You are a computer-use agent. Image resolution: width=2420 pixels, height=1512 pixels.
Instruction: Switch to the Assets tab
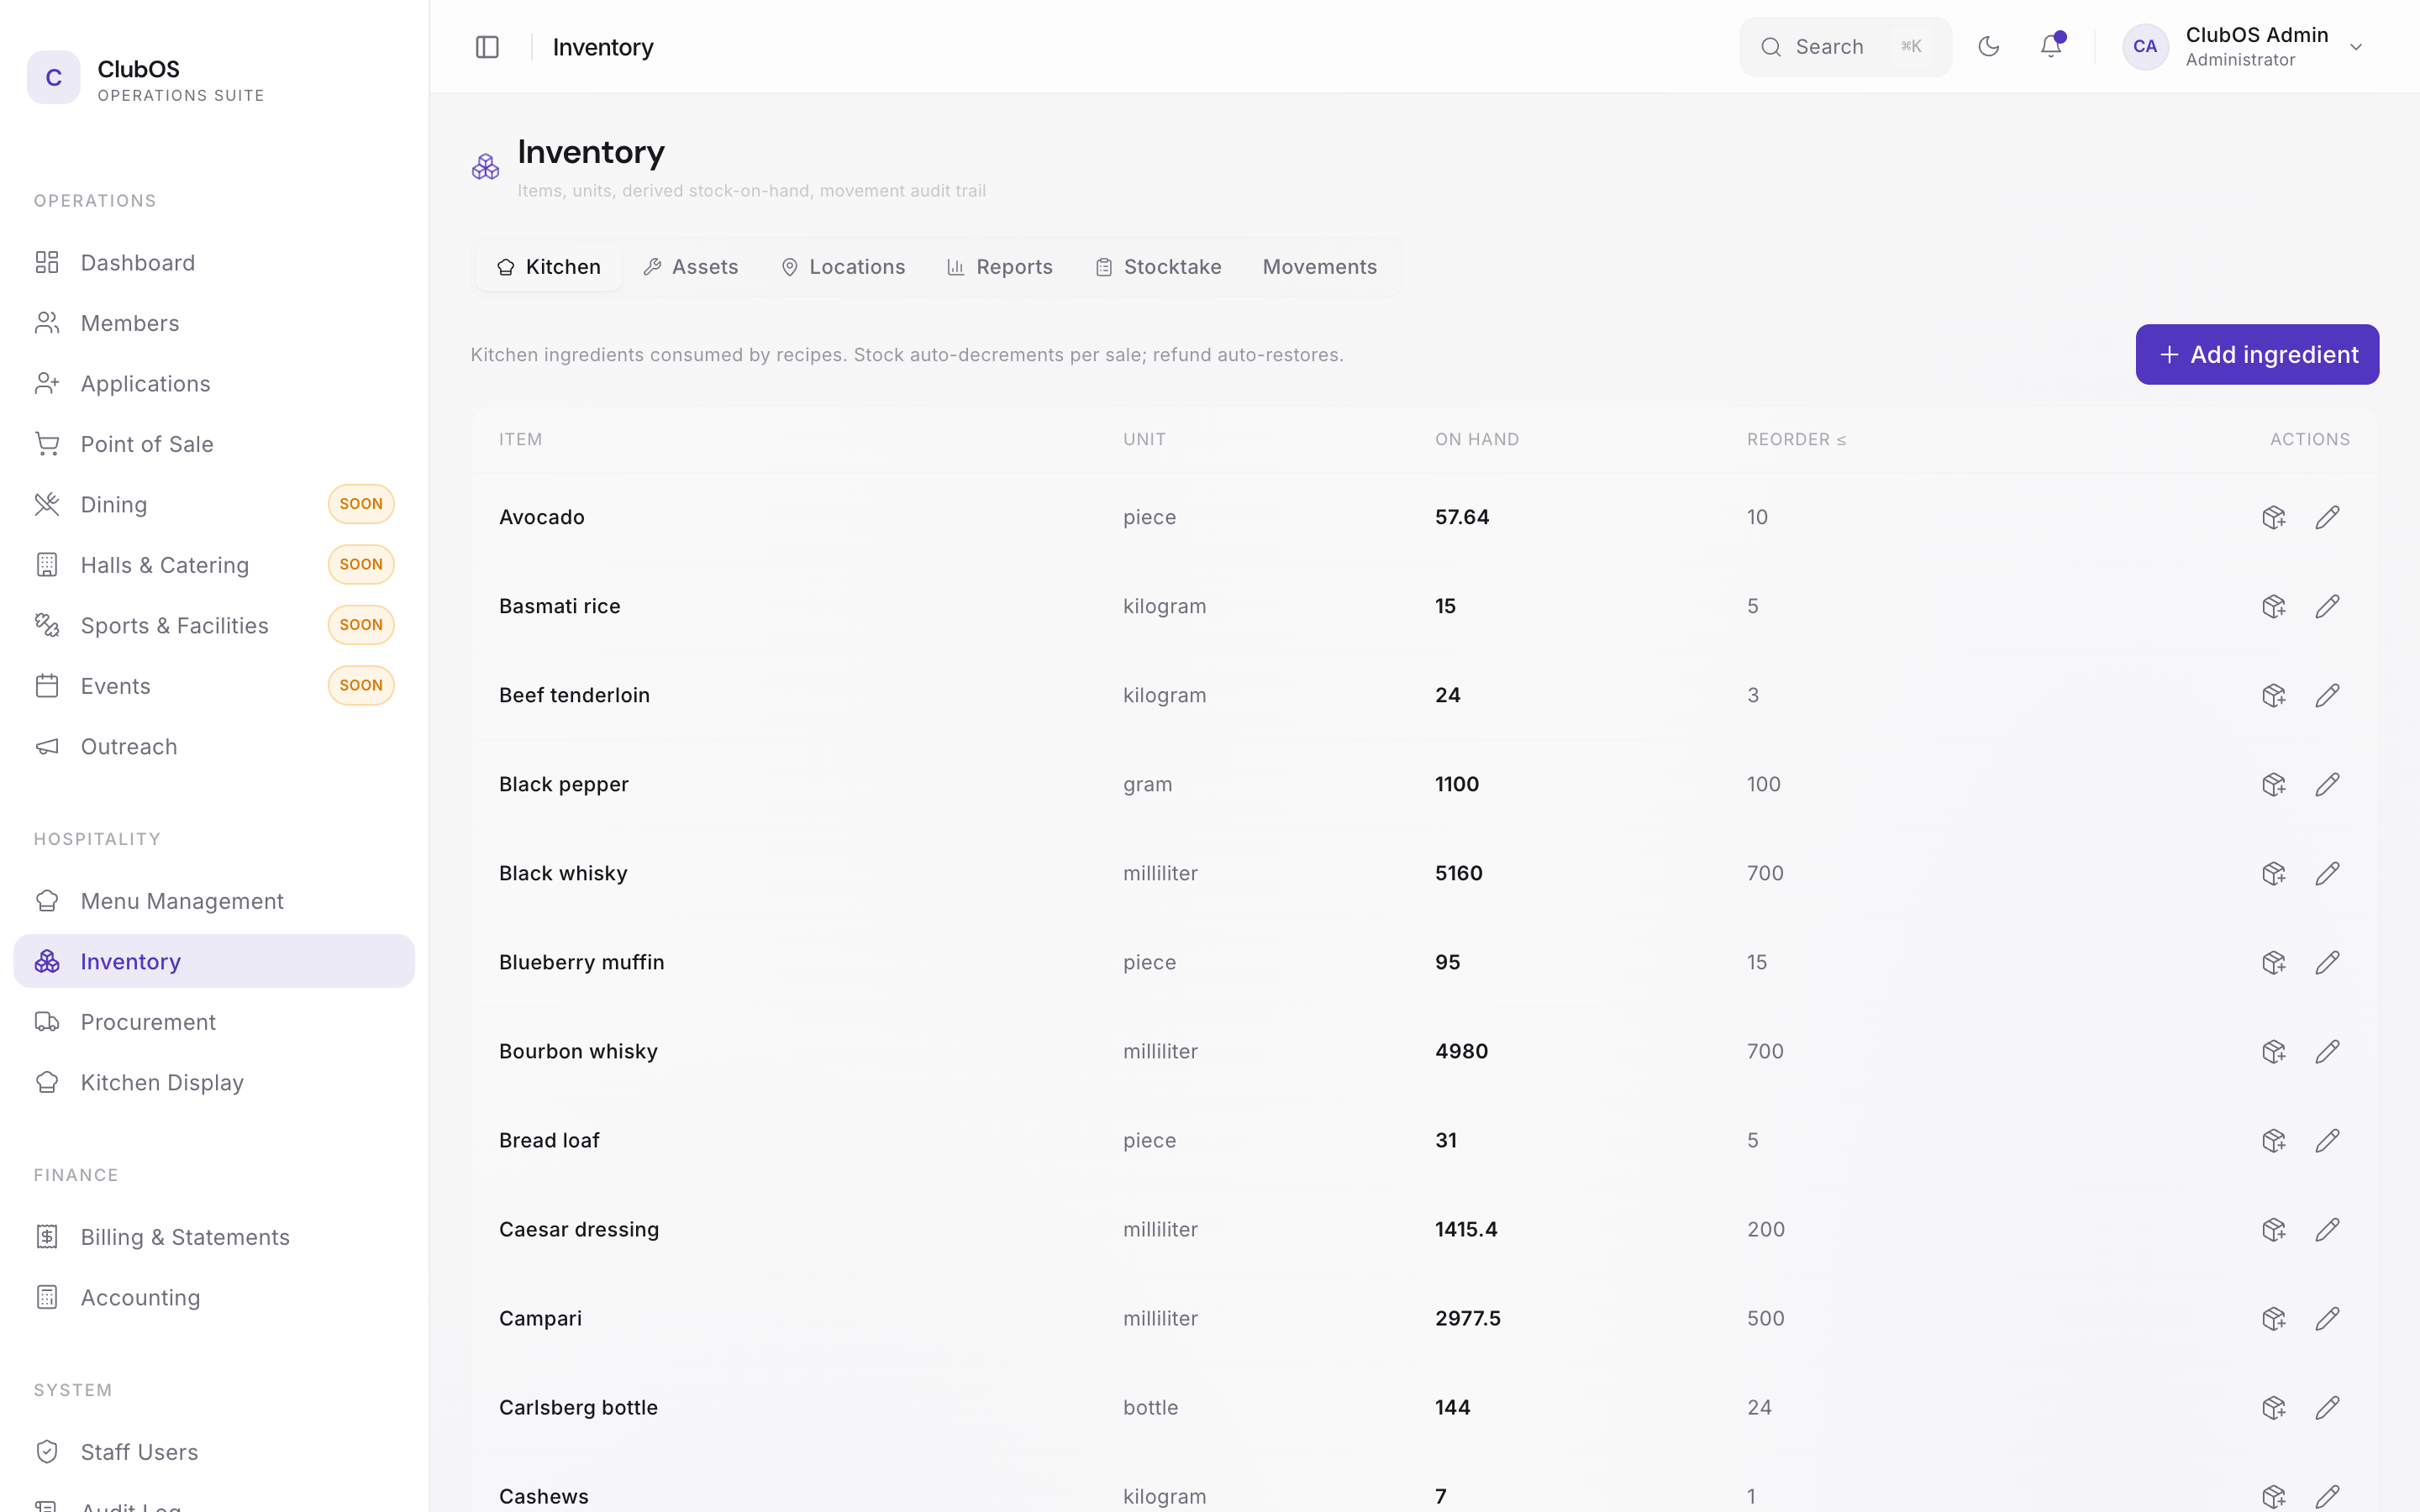pyautogui.click(x=691, y=267)
